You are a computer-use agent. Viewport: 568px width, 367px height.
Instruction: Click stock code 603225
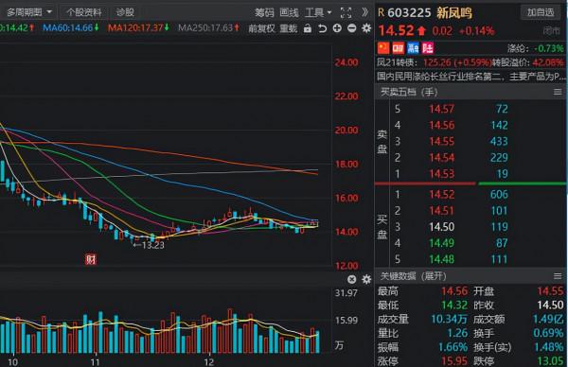point(409,13)
